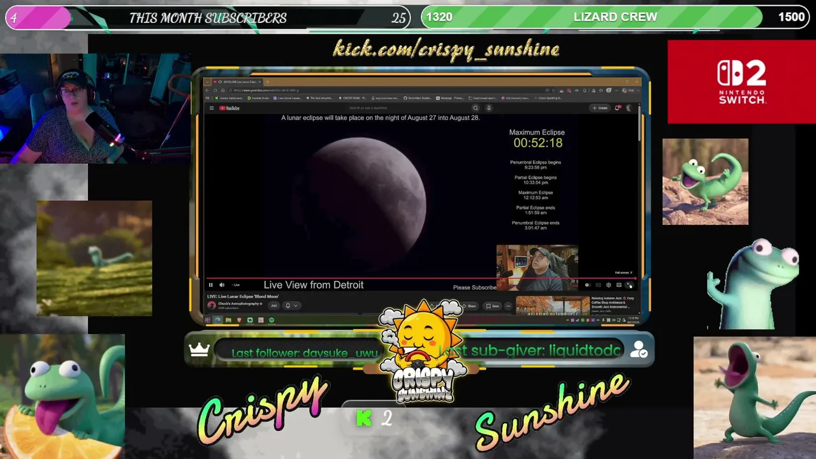Mute the YouTube video volume
Viewport: 816px width, 459px height.
click(222, 285)
